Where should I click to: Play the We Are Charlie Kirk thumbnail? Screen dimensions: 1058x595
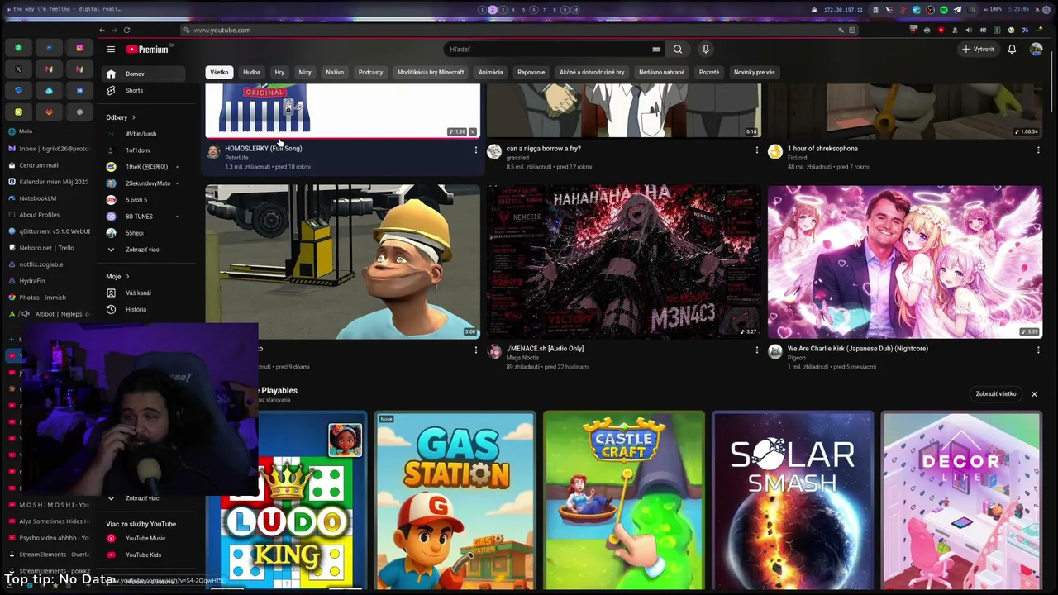[905, 262]
